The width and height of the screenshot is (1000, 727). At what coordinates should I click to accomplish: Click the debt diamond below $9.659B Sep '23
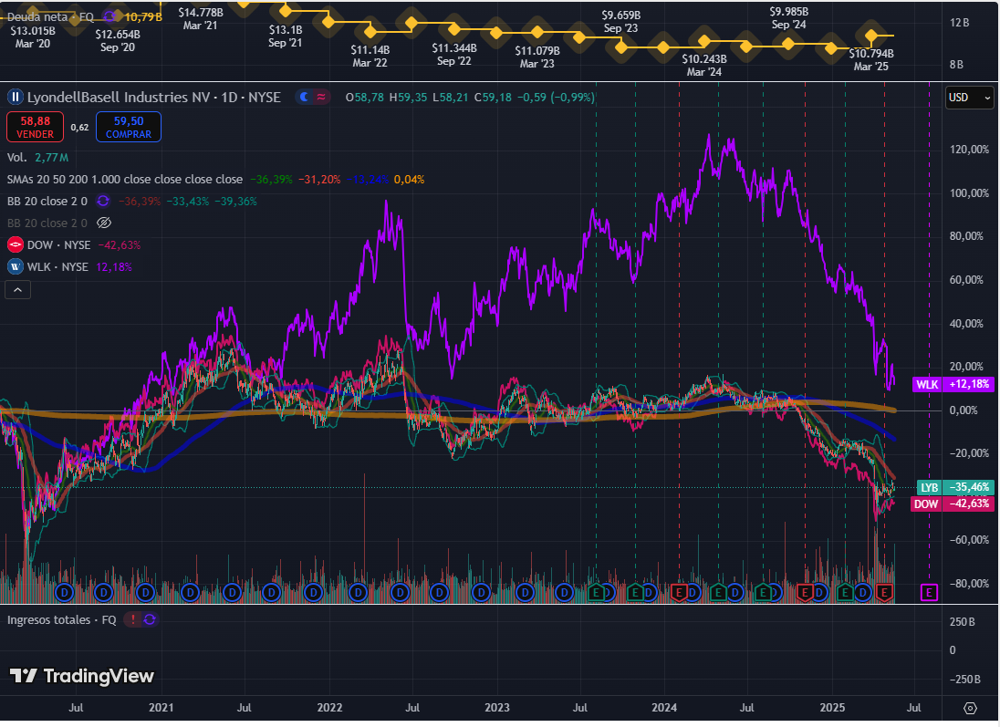tap(620, 47)
